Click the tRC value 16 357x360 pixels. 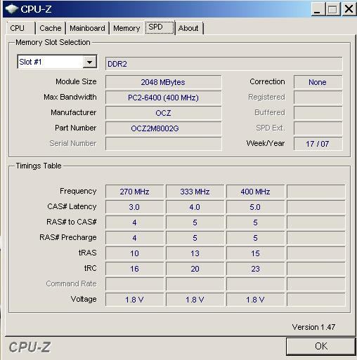point(134,269)
